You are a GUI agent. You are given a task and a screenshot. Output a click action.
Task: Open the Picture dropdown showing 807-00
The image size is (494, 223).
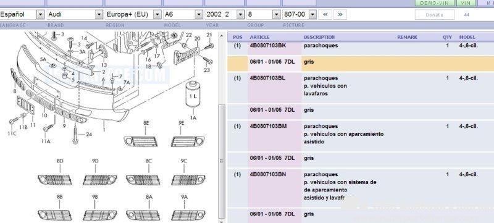[299, 14]
